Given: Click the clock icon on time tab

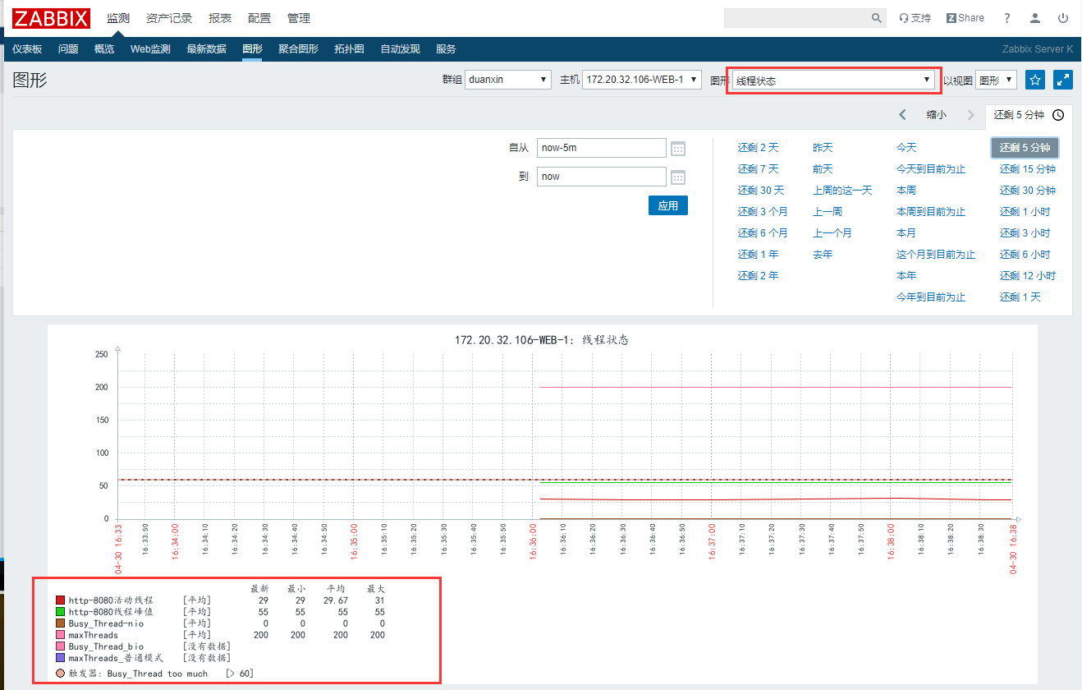Looking at the screenshot, I should pyautogui.click(x=1058, y=115).
